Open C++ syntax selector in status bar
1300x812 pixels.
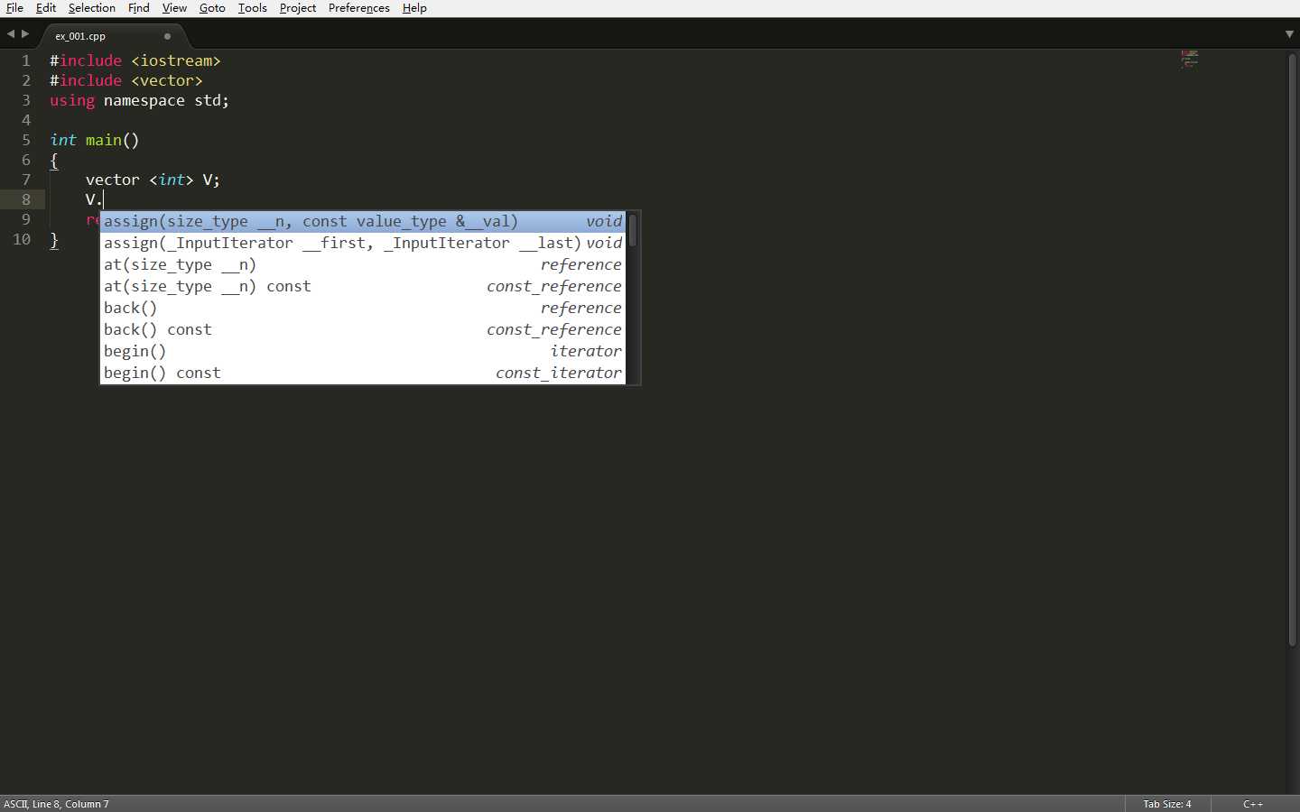click(1253, 804)
